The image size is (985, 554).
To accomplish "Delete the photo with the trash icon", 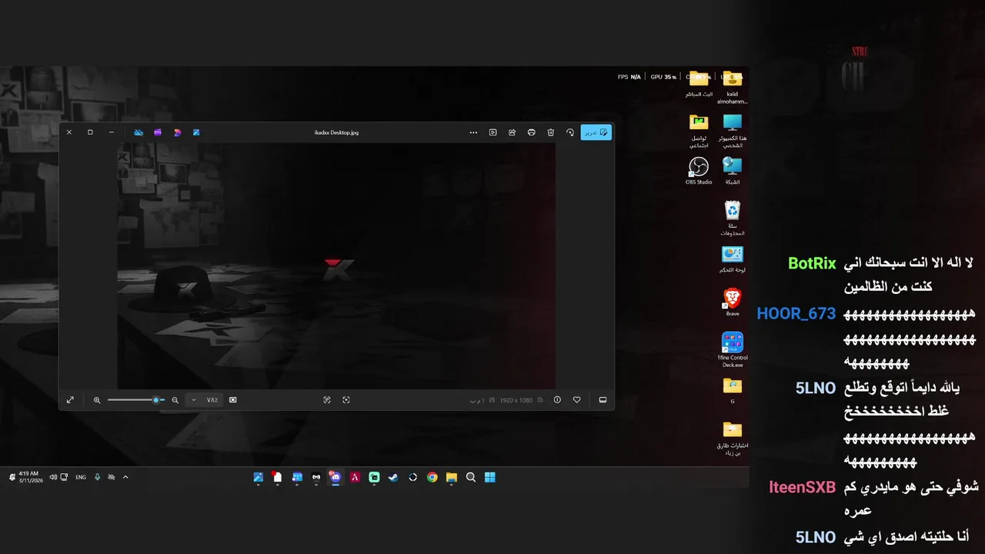I will pos(551,132).
